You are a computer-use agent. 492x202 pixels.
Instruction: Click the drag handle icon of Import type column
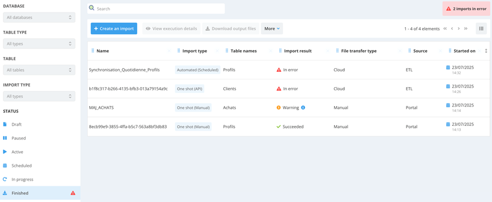[179, 51]
